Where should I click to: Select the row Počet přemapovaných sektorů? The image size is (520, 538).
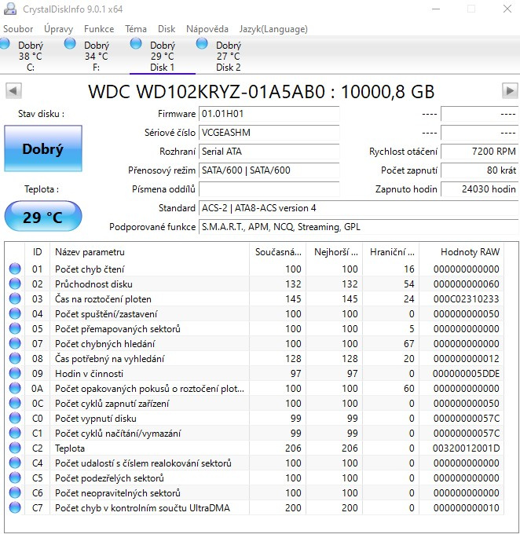(255, 329)
